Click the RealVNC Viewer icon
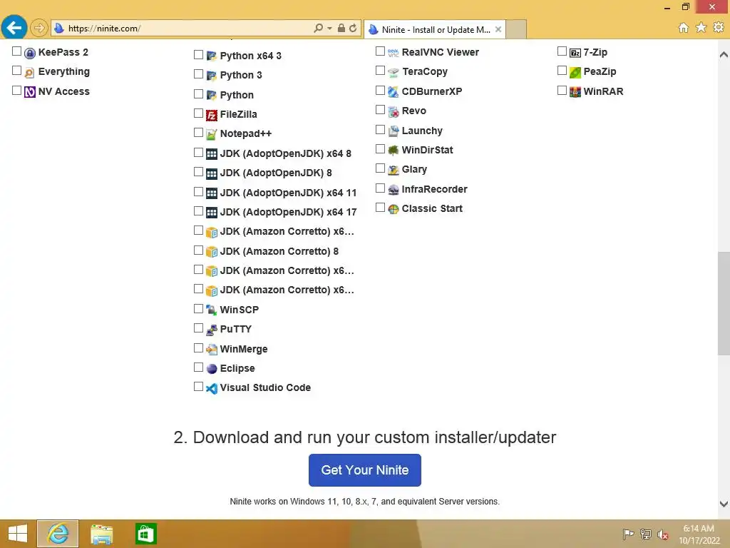Image resolution: width=730 pixels, height=548 pixels. point(394,53)
